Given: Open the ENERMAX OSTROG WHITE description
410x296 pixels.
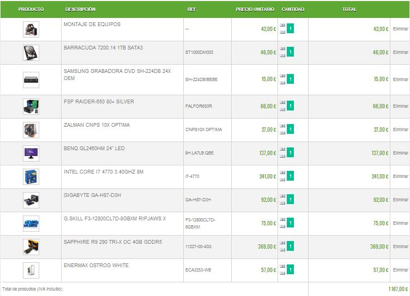Looking at the screenshot, I should click(x=96, y=266).
